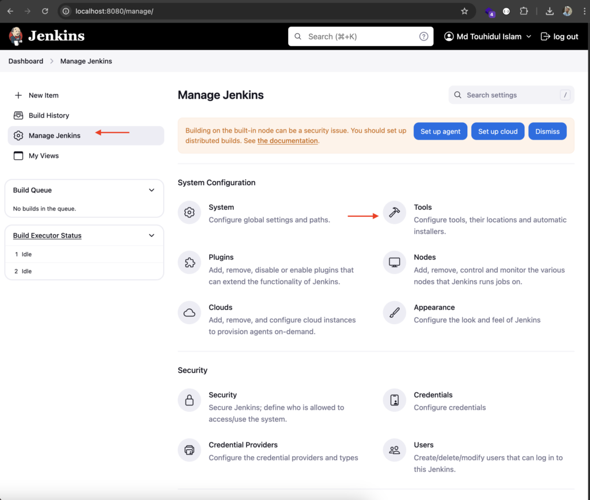Image resolution: width=590 pixels, height=500 pixels.
Task: Open the Credential Providers title
Action: point(243,445)
